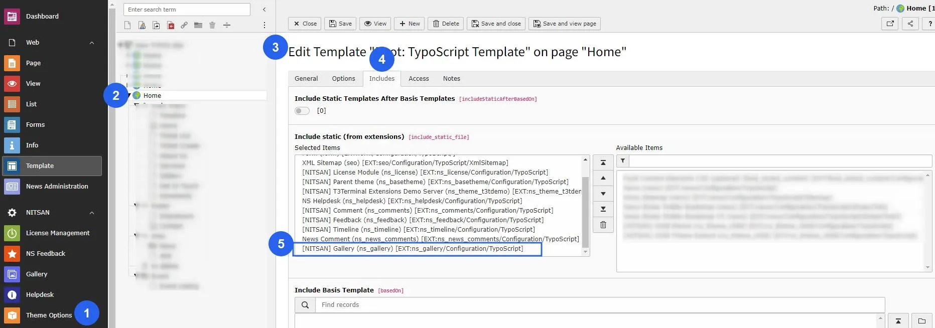This screenshot has height=328, width=935.
Task: Click the standard page icon in page tree toolbar
Action: pyautogui.click(x=127, y=25)
